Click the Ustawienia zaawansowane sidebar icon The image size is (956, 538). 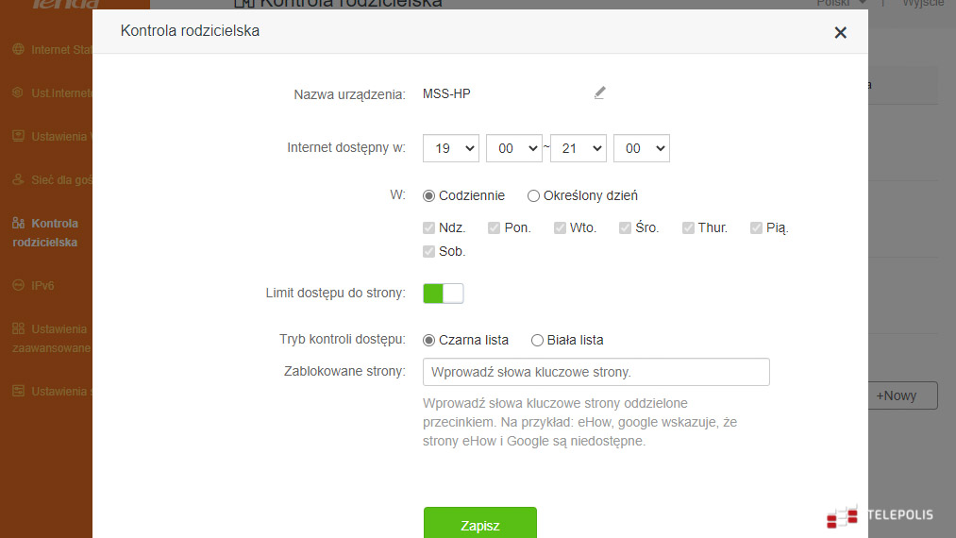[x=18, y=329]
